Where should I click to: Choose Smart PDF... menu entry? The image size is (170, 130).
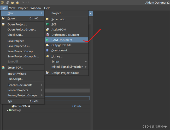[x=22, y=68]
